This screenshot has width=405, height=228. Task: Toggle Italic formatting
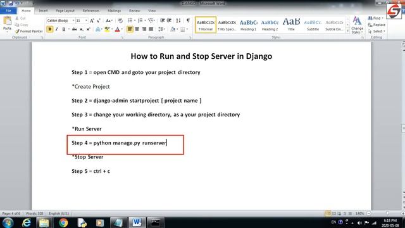[x=56, y=29]
